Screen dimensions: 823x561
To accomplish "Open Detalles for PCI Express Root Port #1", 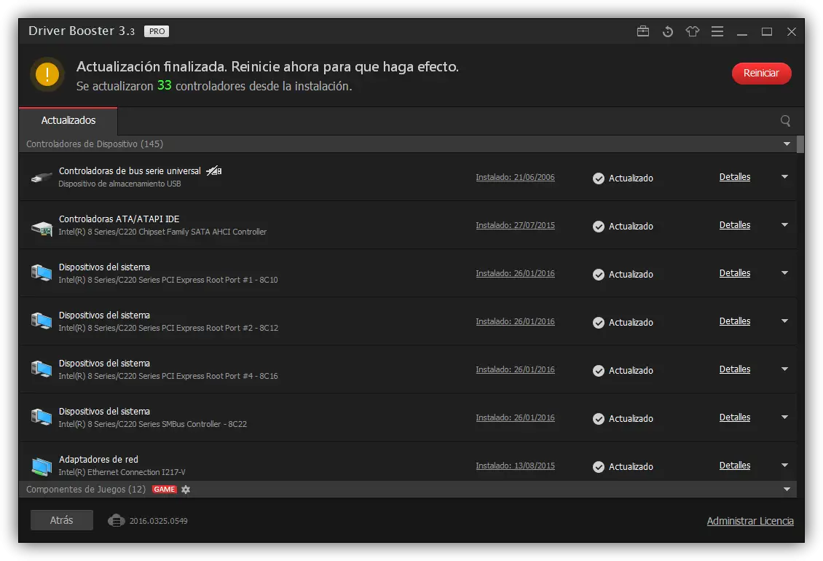I will [735, 273].
